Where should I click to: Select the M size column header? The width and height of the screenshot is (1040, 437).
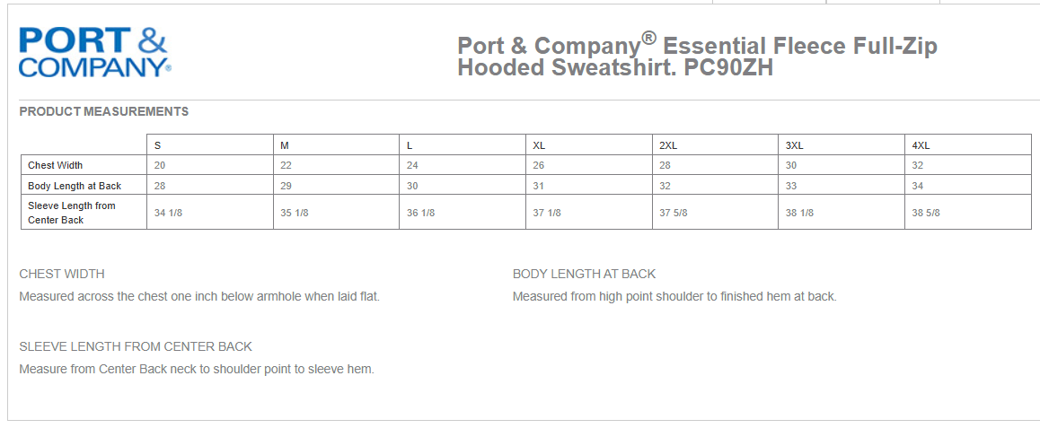pos(285,145)
